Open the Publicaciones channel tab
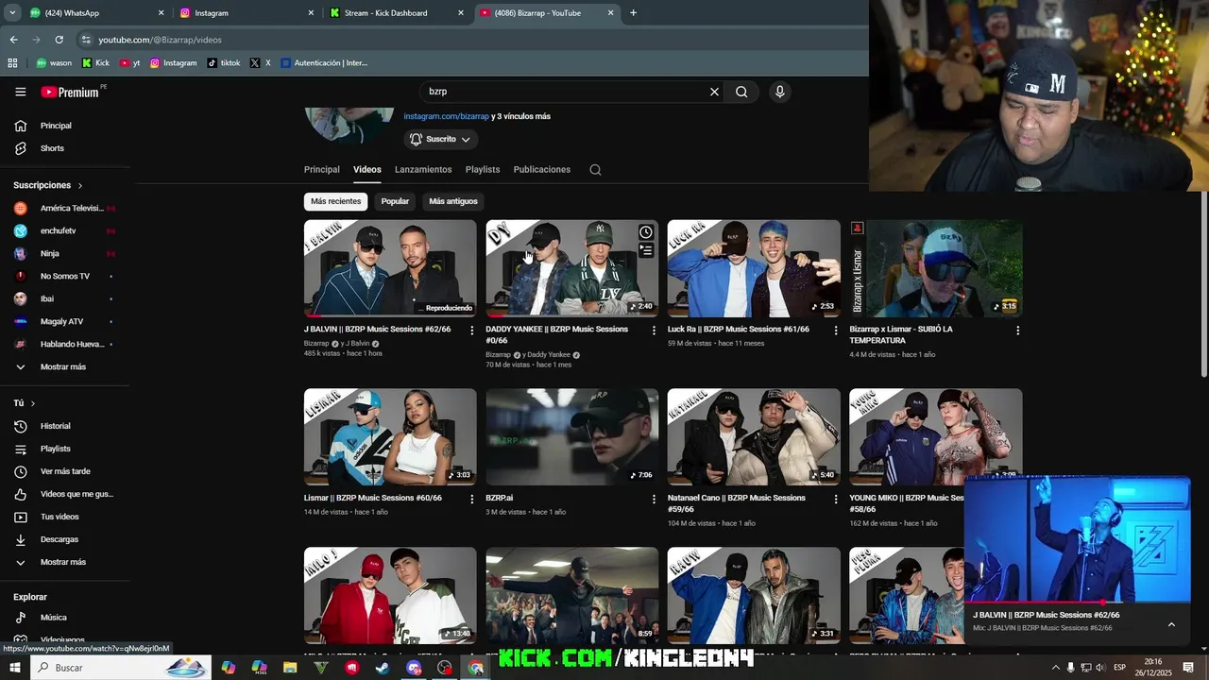 pyautogui.click(x=542, y=170)
